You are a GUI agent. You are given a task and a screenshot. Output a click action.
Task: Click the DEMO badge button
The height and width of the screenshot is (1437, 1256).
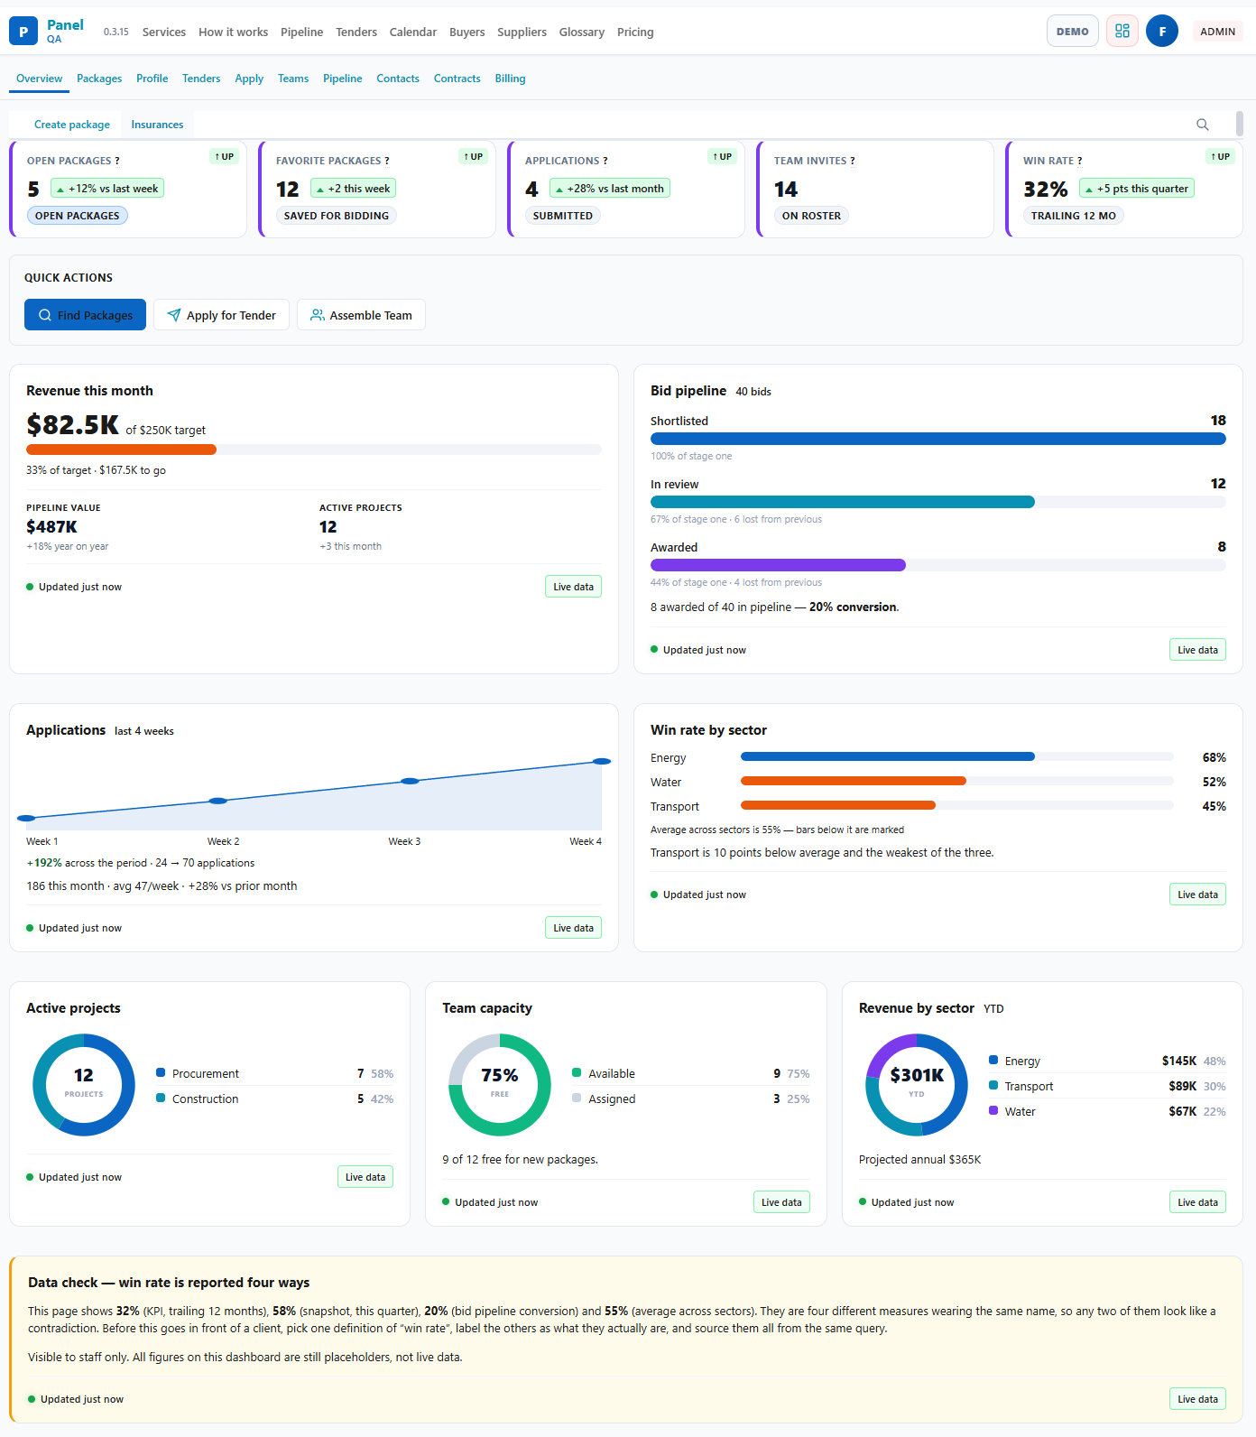[x=1073, y=32]
